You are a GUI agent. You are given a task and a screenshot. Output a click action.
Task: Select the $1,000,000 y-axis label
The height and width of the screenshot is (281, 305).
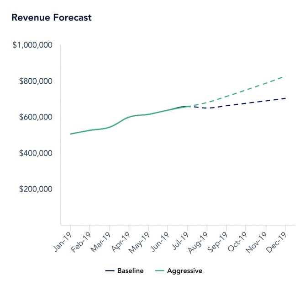click(x=33, y=45)
